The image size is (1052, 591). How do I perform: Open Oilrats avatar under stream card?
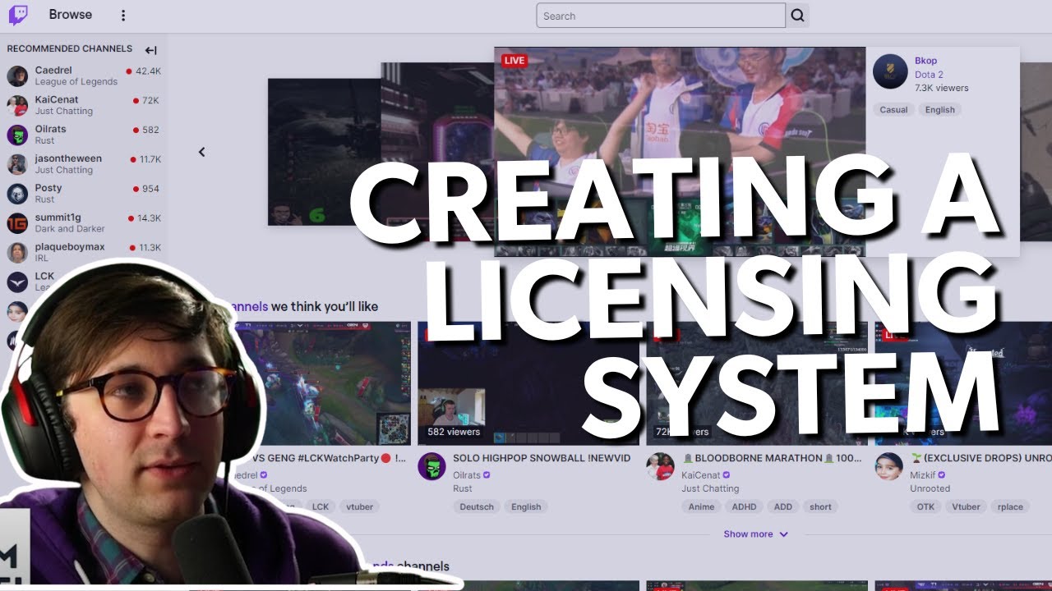431,466
